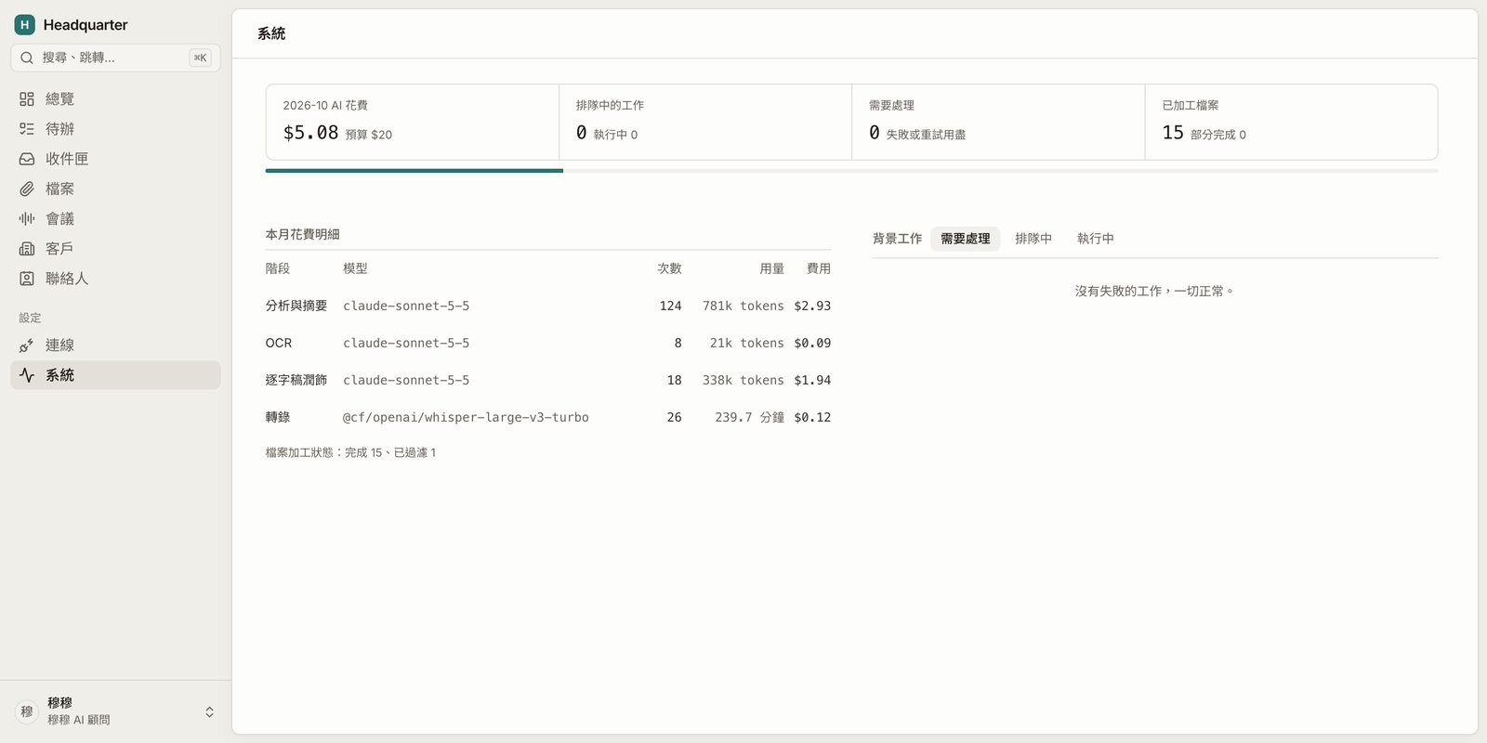
Task: Click the 檔案加工狀態 summary line
Action: point(350,452)
